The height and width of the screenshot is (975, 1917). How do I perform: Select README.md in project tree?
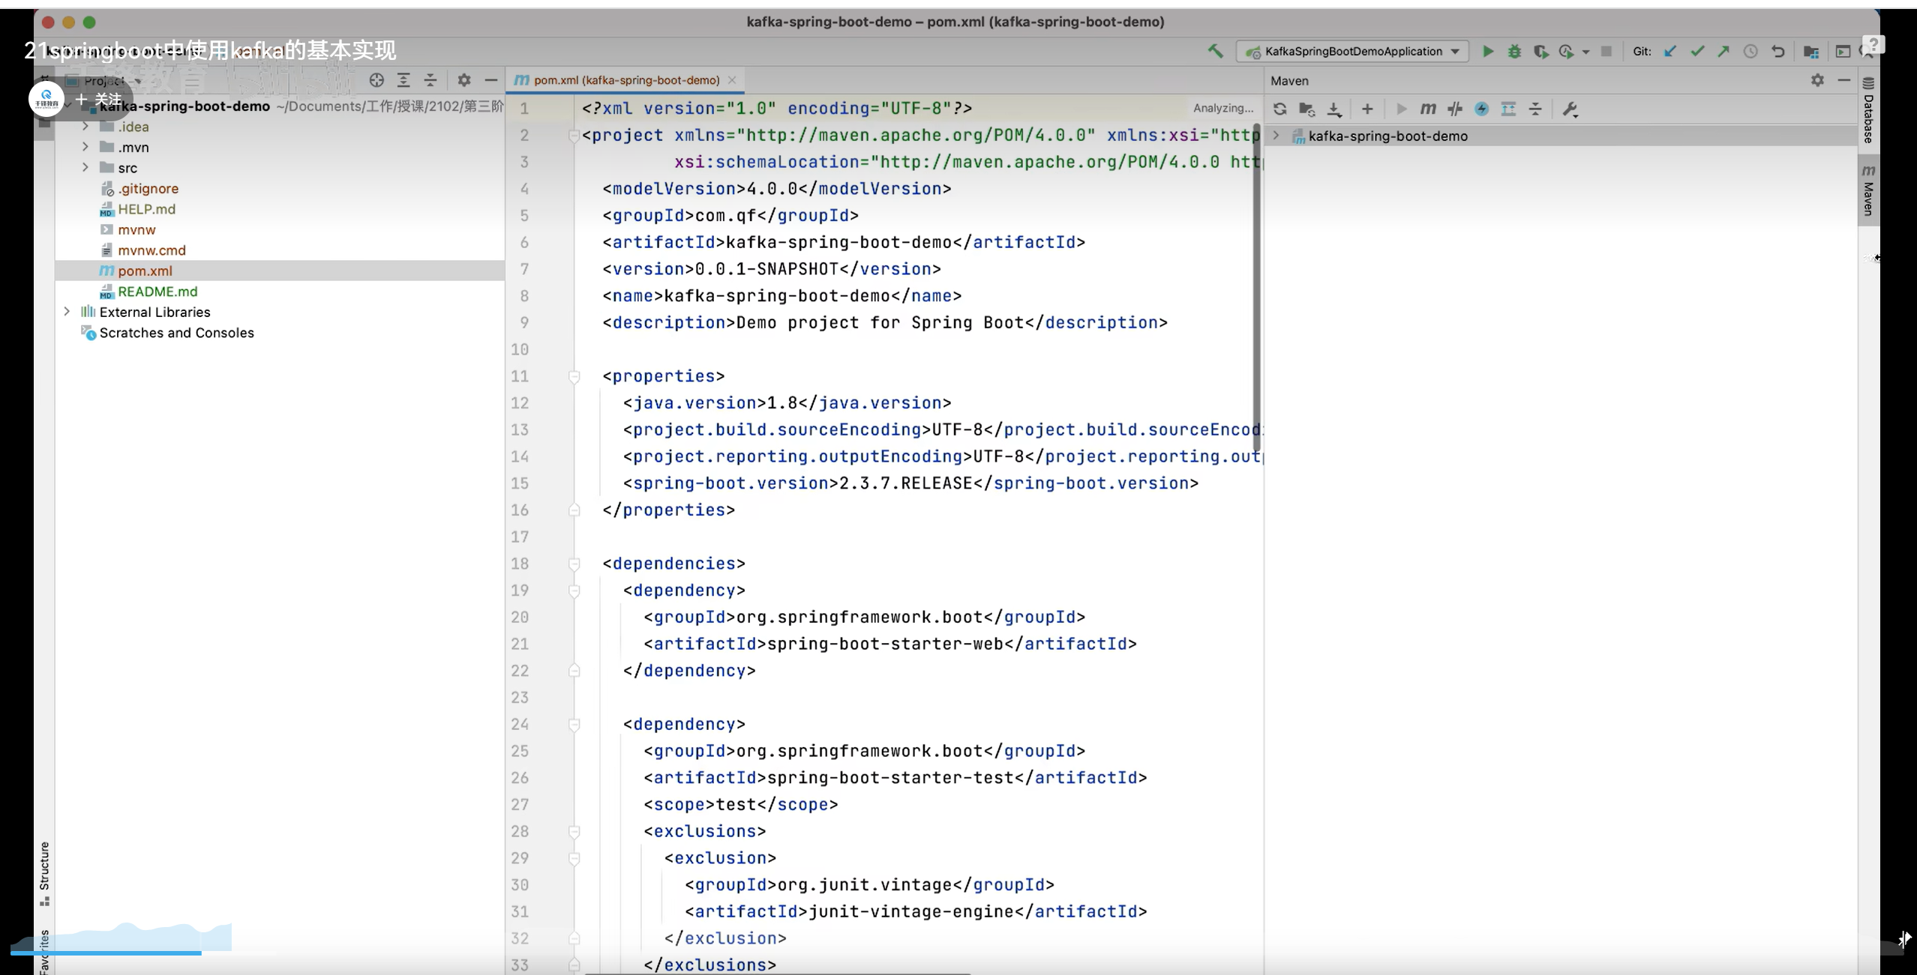(x=157, y=291)
